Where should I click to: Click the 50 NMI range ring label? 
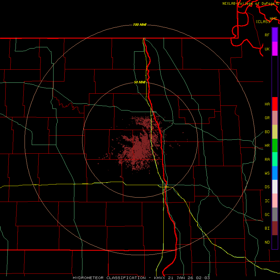pos(140,82)
